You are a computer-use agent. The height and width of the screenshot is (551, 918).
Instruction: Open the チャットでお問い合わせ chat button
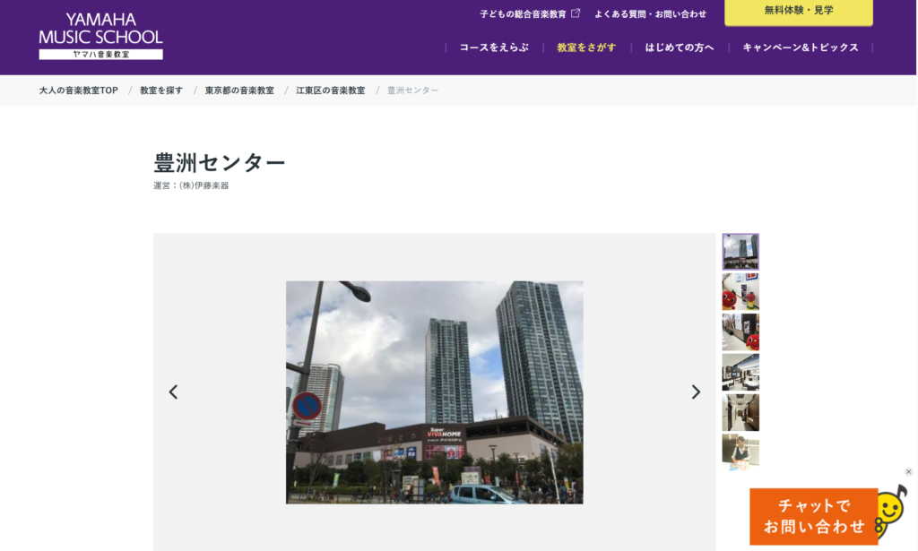[814, 516]
